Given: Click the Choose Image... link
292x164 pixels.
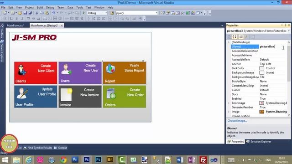Looking at the screenshot, I should click(237, 120).
